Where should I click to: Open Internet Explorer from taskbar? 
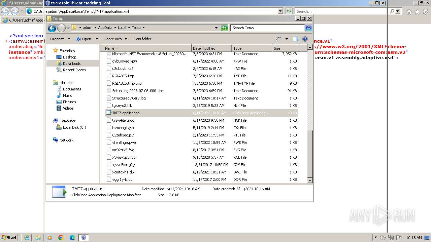tap(27, 238)
